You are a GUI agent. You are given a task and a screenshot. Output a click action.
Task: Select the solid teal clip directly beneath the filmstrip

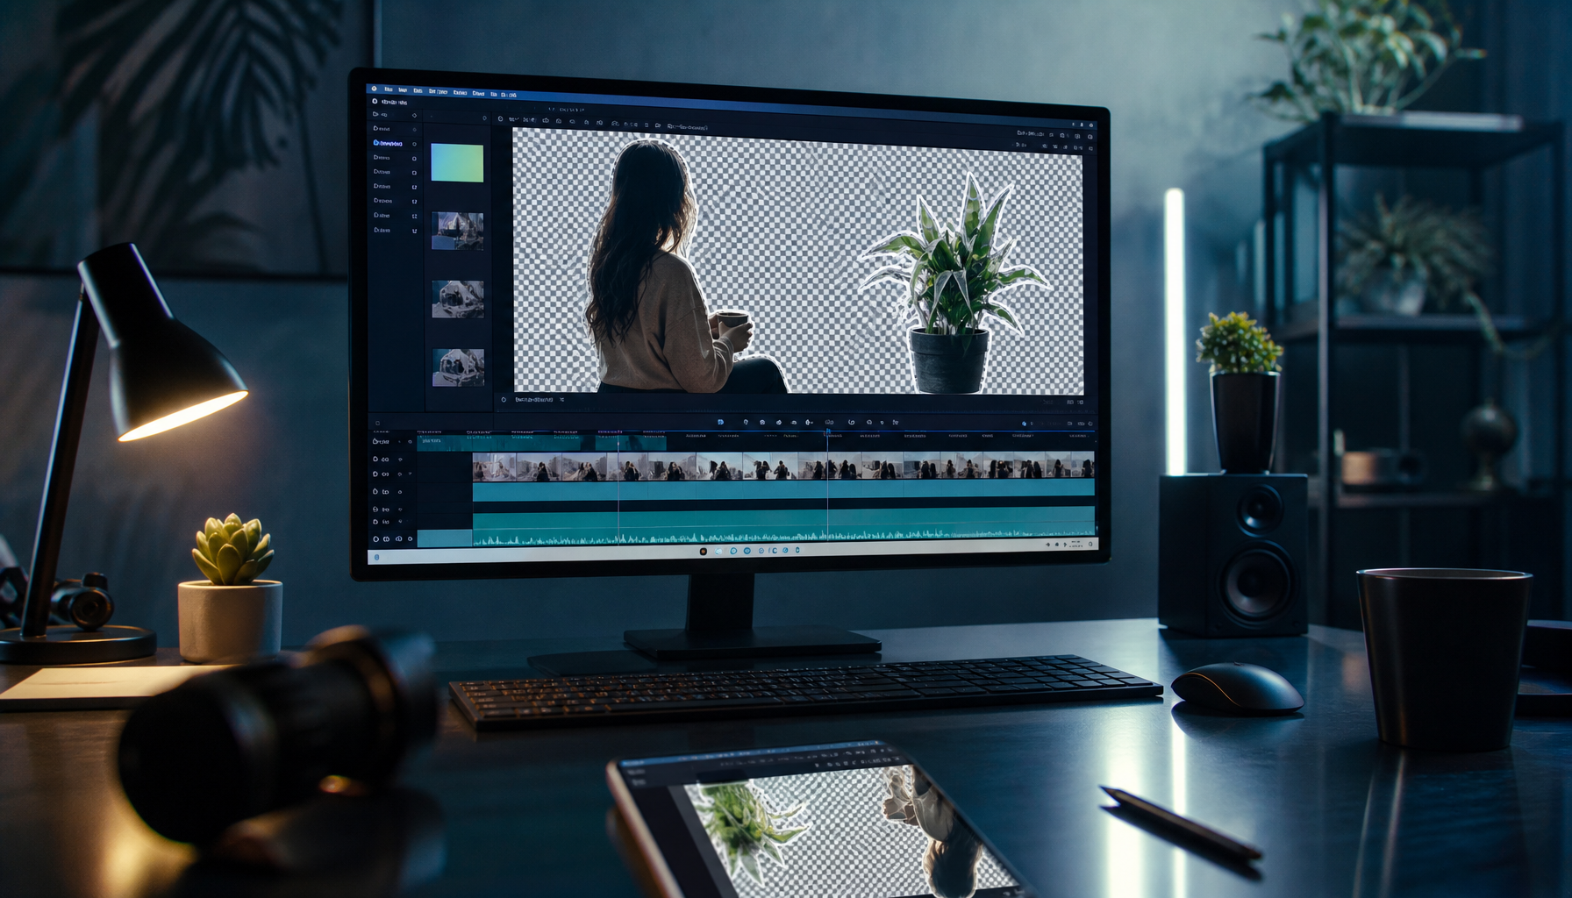783,489
